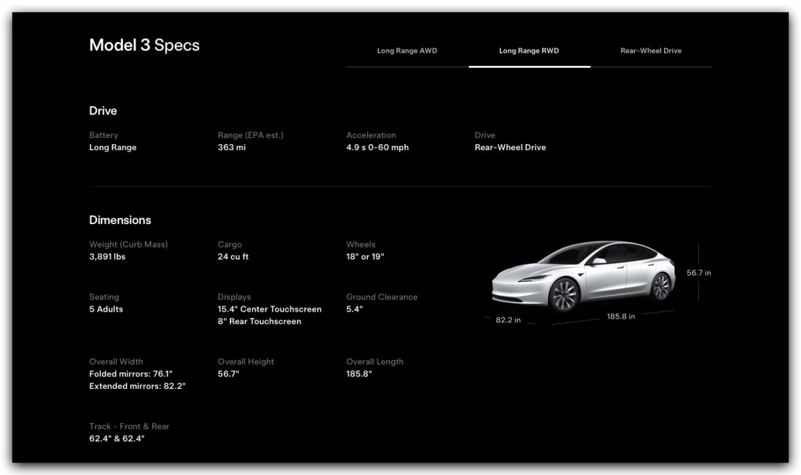Screen dimensions: 801x475
Task: Click the Extended mirrors: 82.2" text
Action: point(138,386)
